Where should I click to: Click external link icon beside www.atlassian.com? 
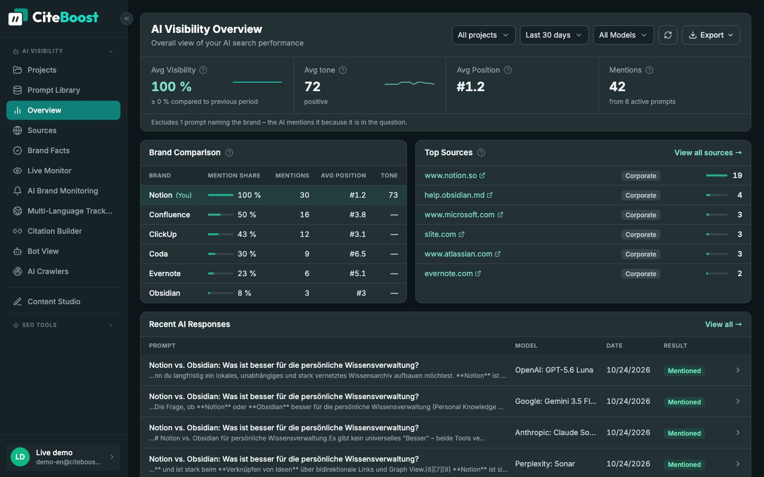click(498, 254)
